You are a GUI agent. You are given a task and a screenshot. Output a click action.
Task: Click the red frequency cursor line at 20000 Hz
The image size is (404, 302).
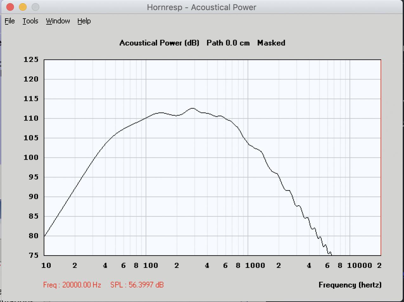pos(381,157)
